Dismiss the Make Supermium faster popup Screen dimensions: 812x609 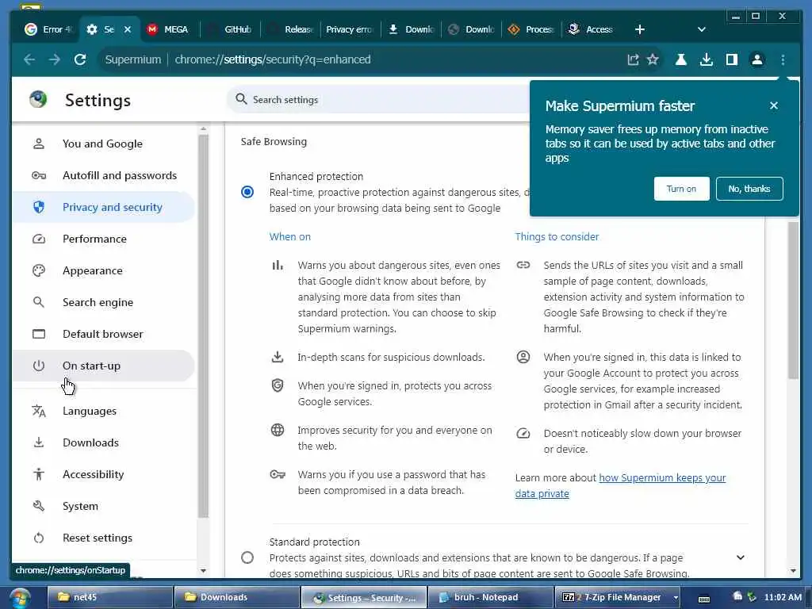[x=774, y=105]
